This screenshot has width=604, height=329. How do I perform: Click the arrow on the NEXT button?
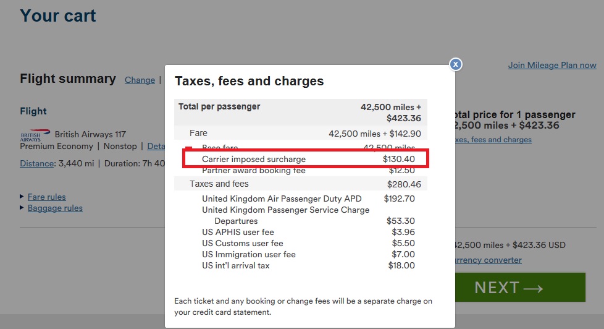point(533,289)
